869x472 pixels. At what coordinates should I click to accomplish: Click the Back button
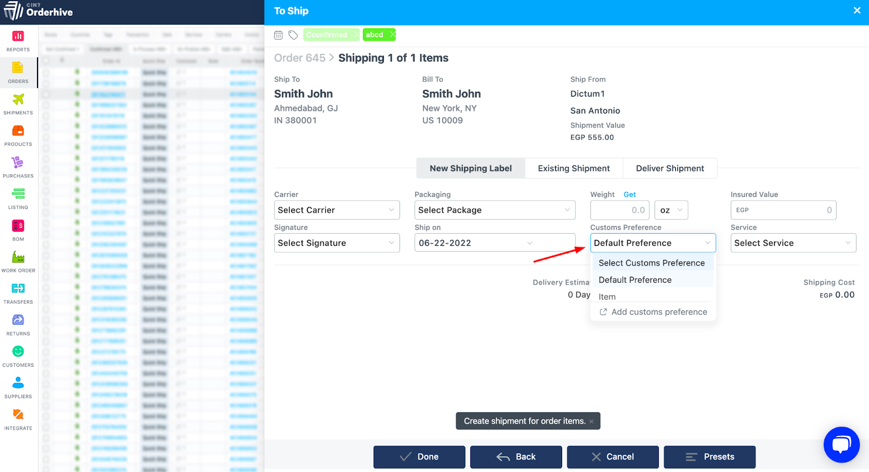tap(516, 457)
